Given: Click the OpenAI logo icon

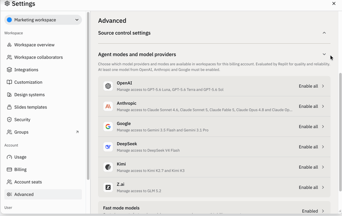Looking at the screenshot, I should [x=108, y=86].
